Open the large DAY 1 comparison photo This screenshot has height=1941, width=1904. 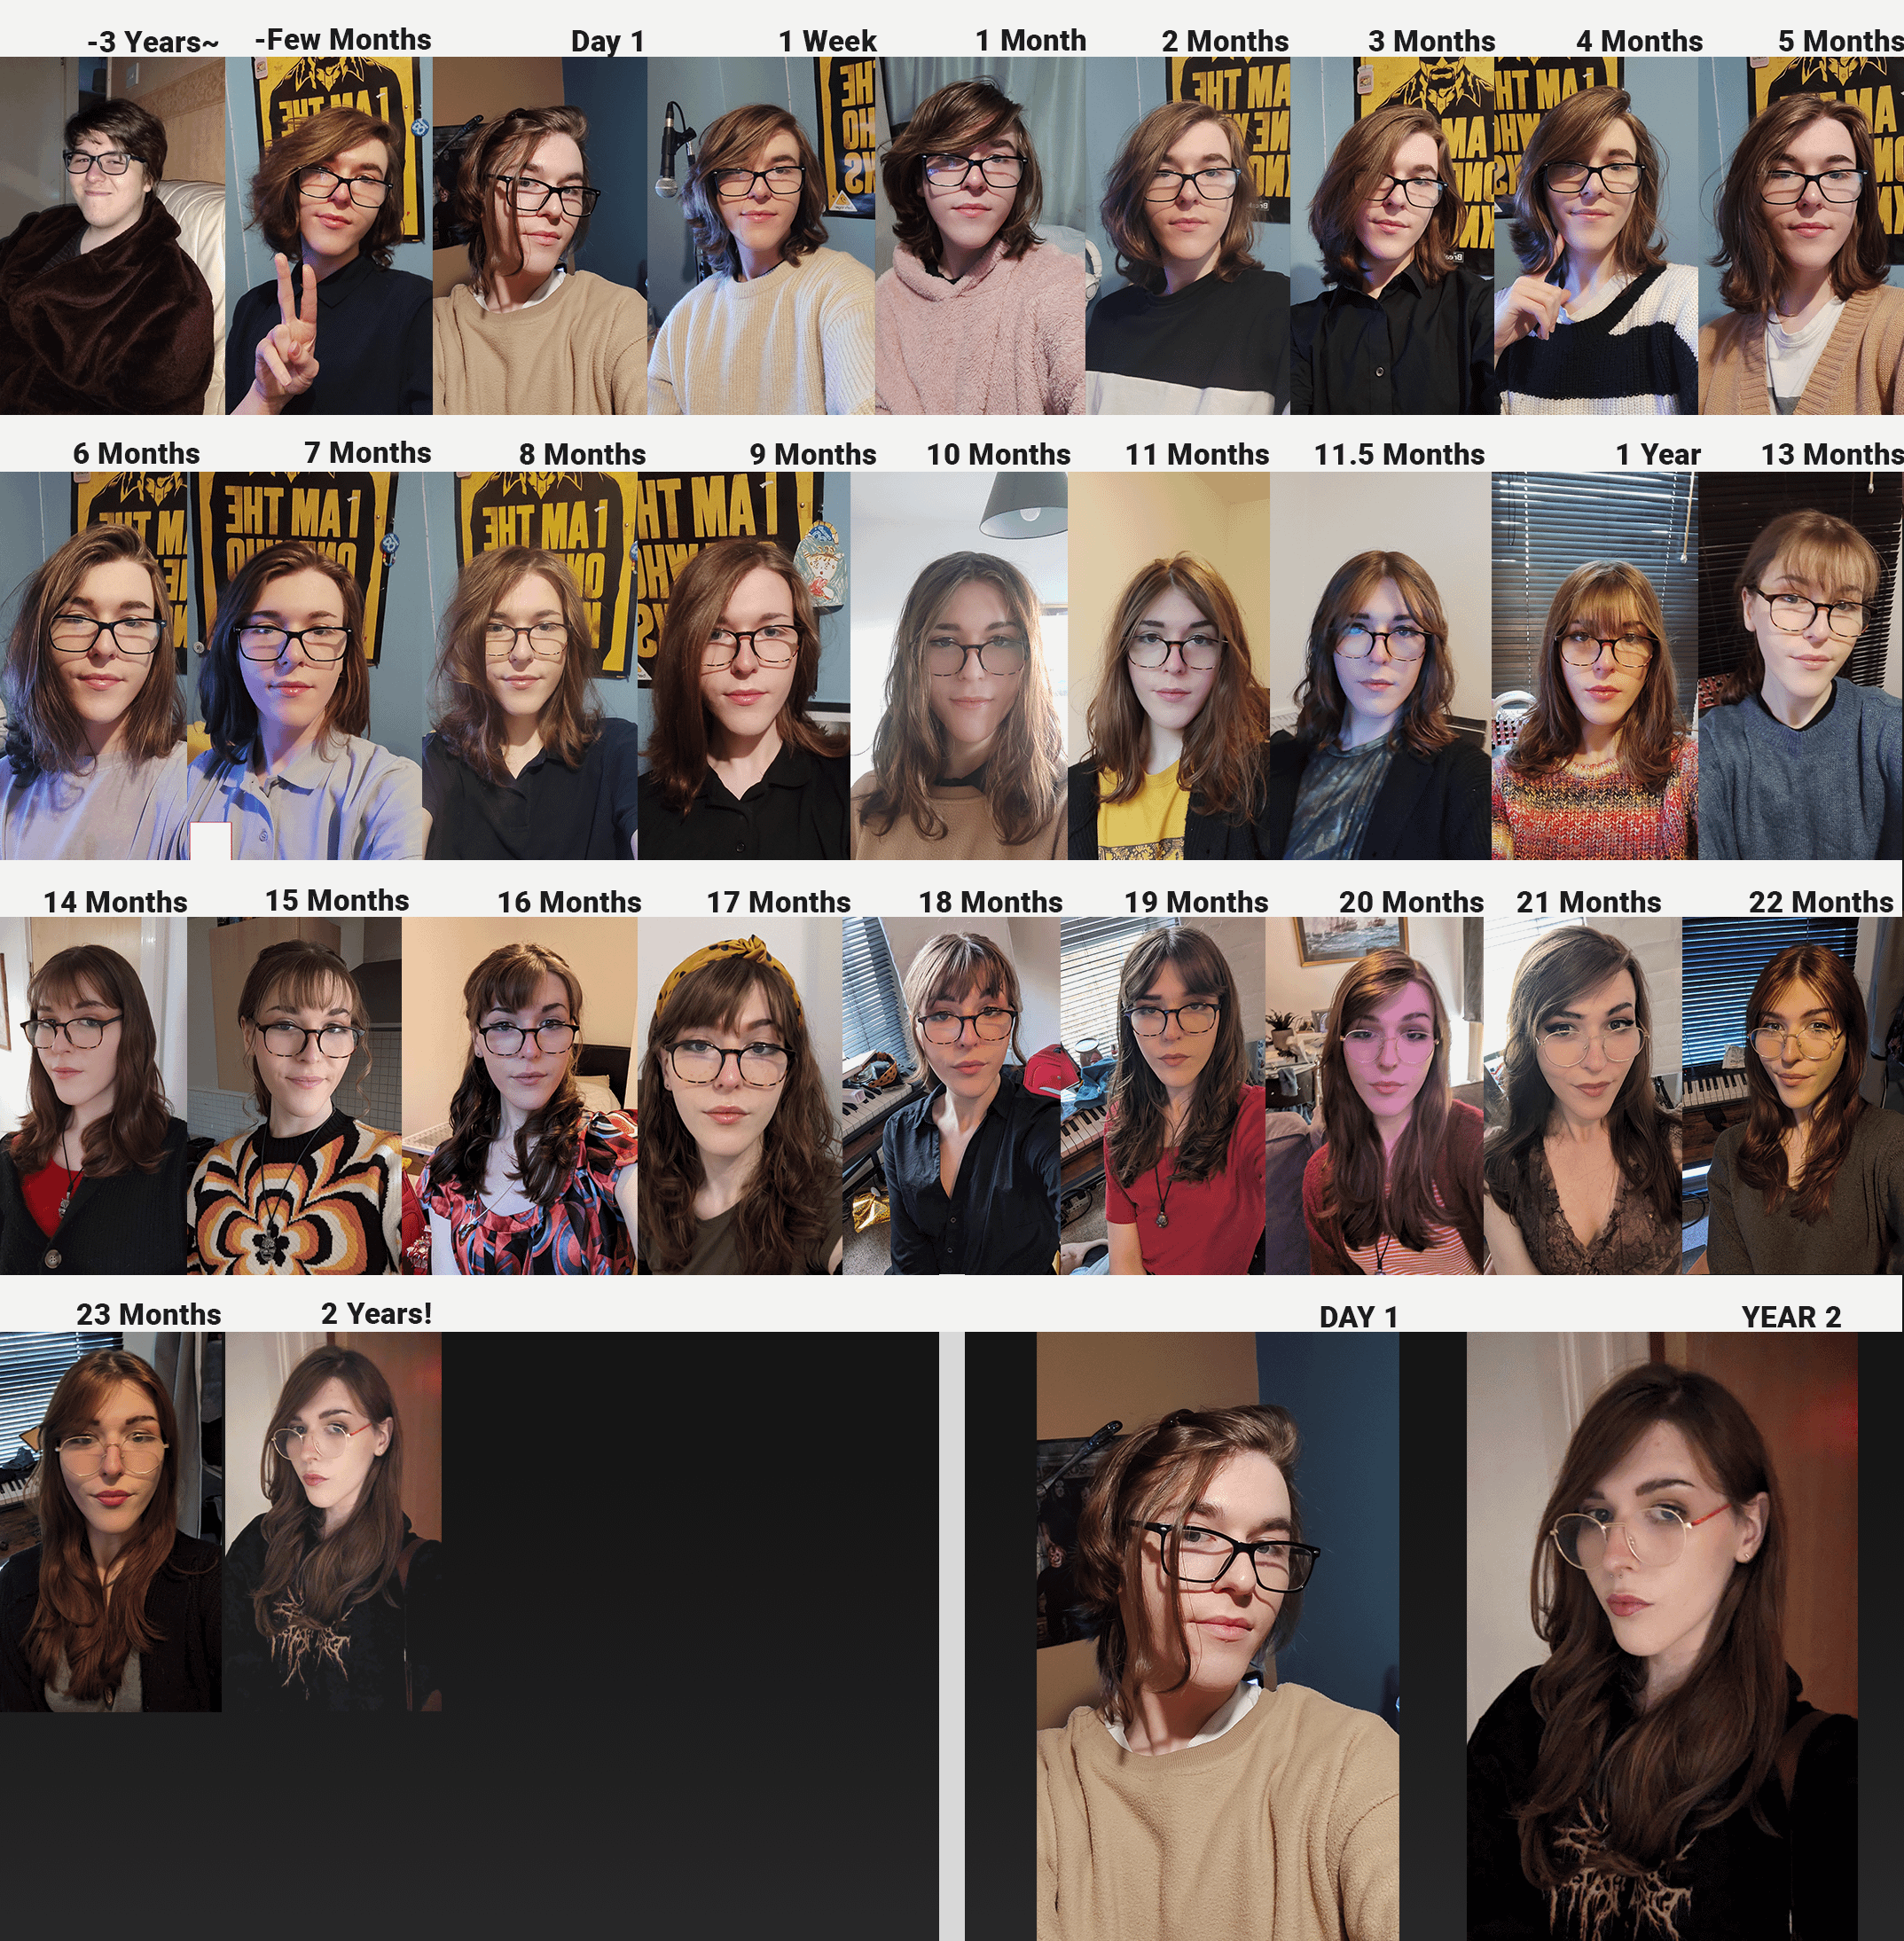1218,1636
